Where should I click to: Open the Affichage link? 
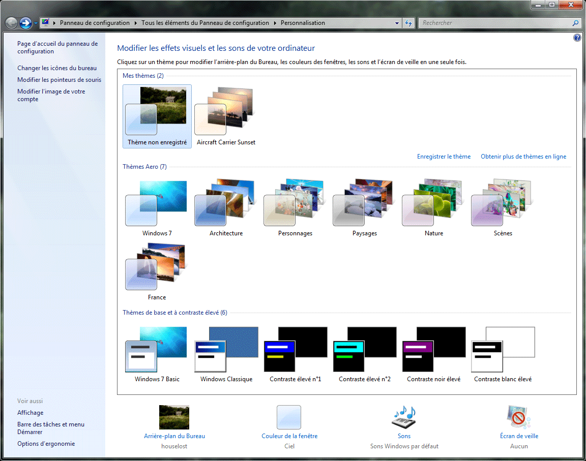(x=31, y=413)
